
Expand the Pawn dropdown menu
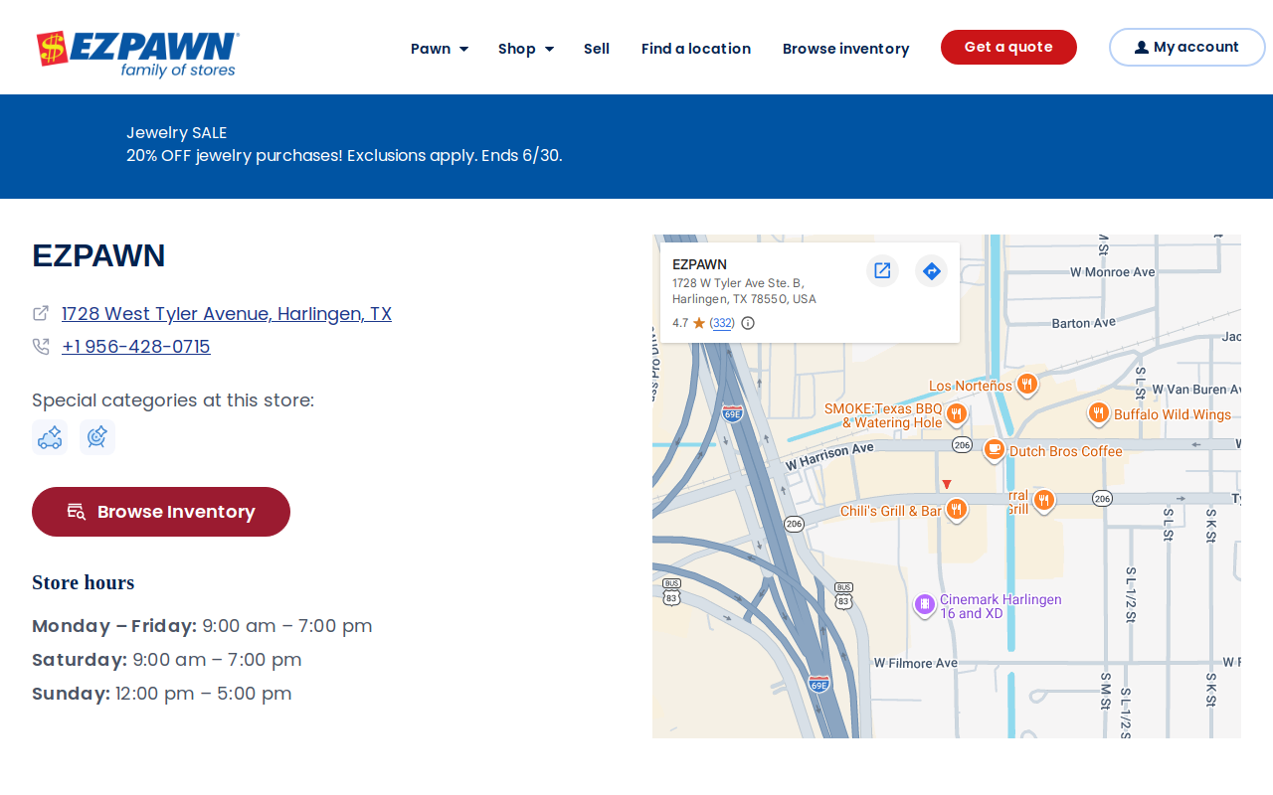440,49
